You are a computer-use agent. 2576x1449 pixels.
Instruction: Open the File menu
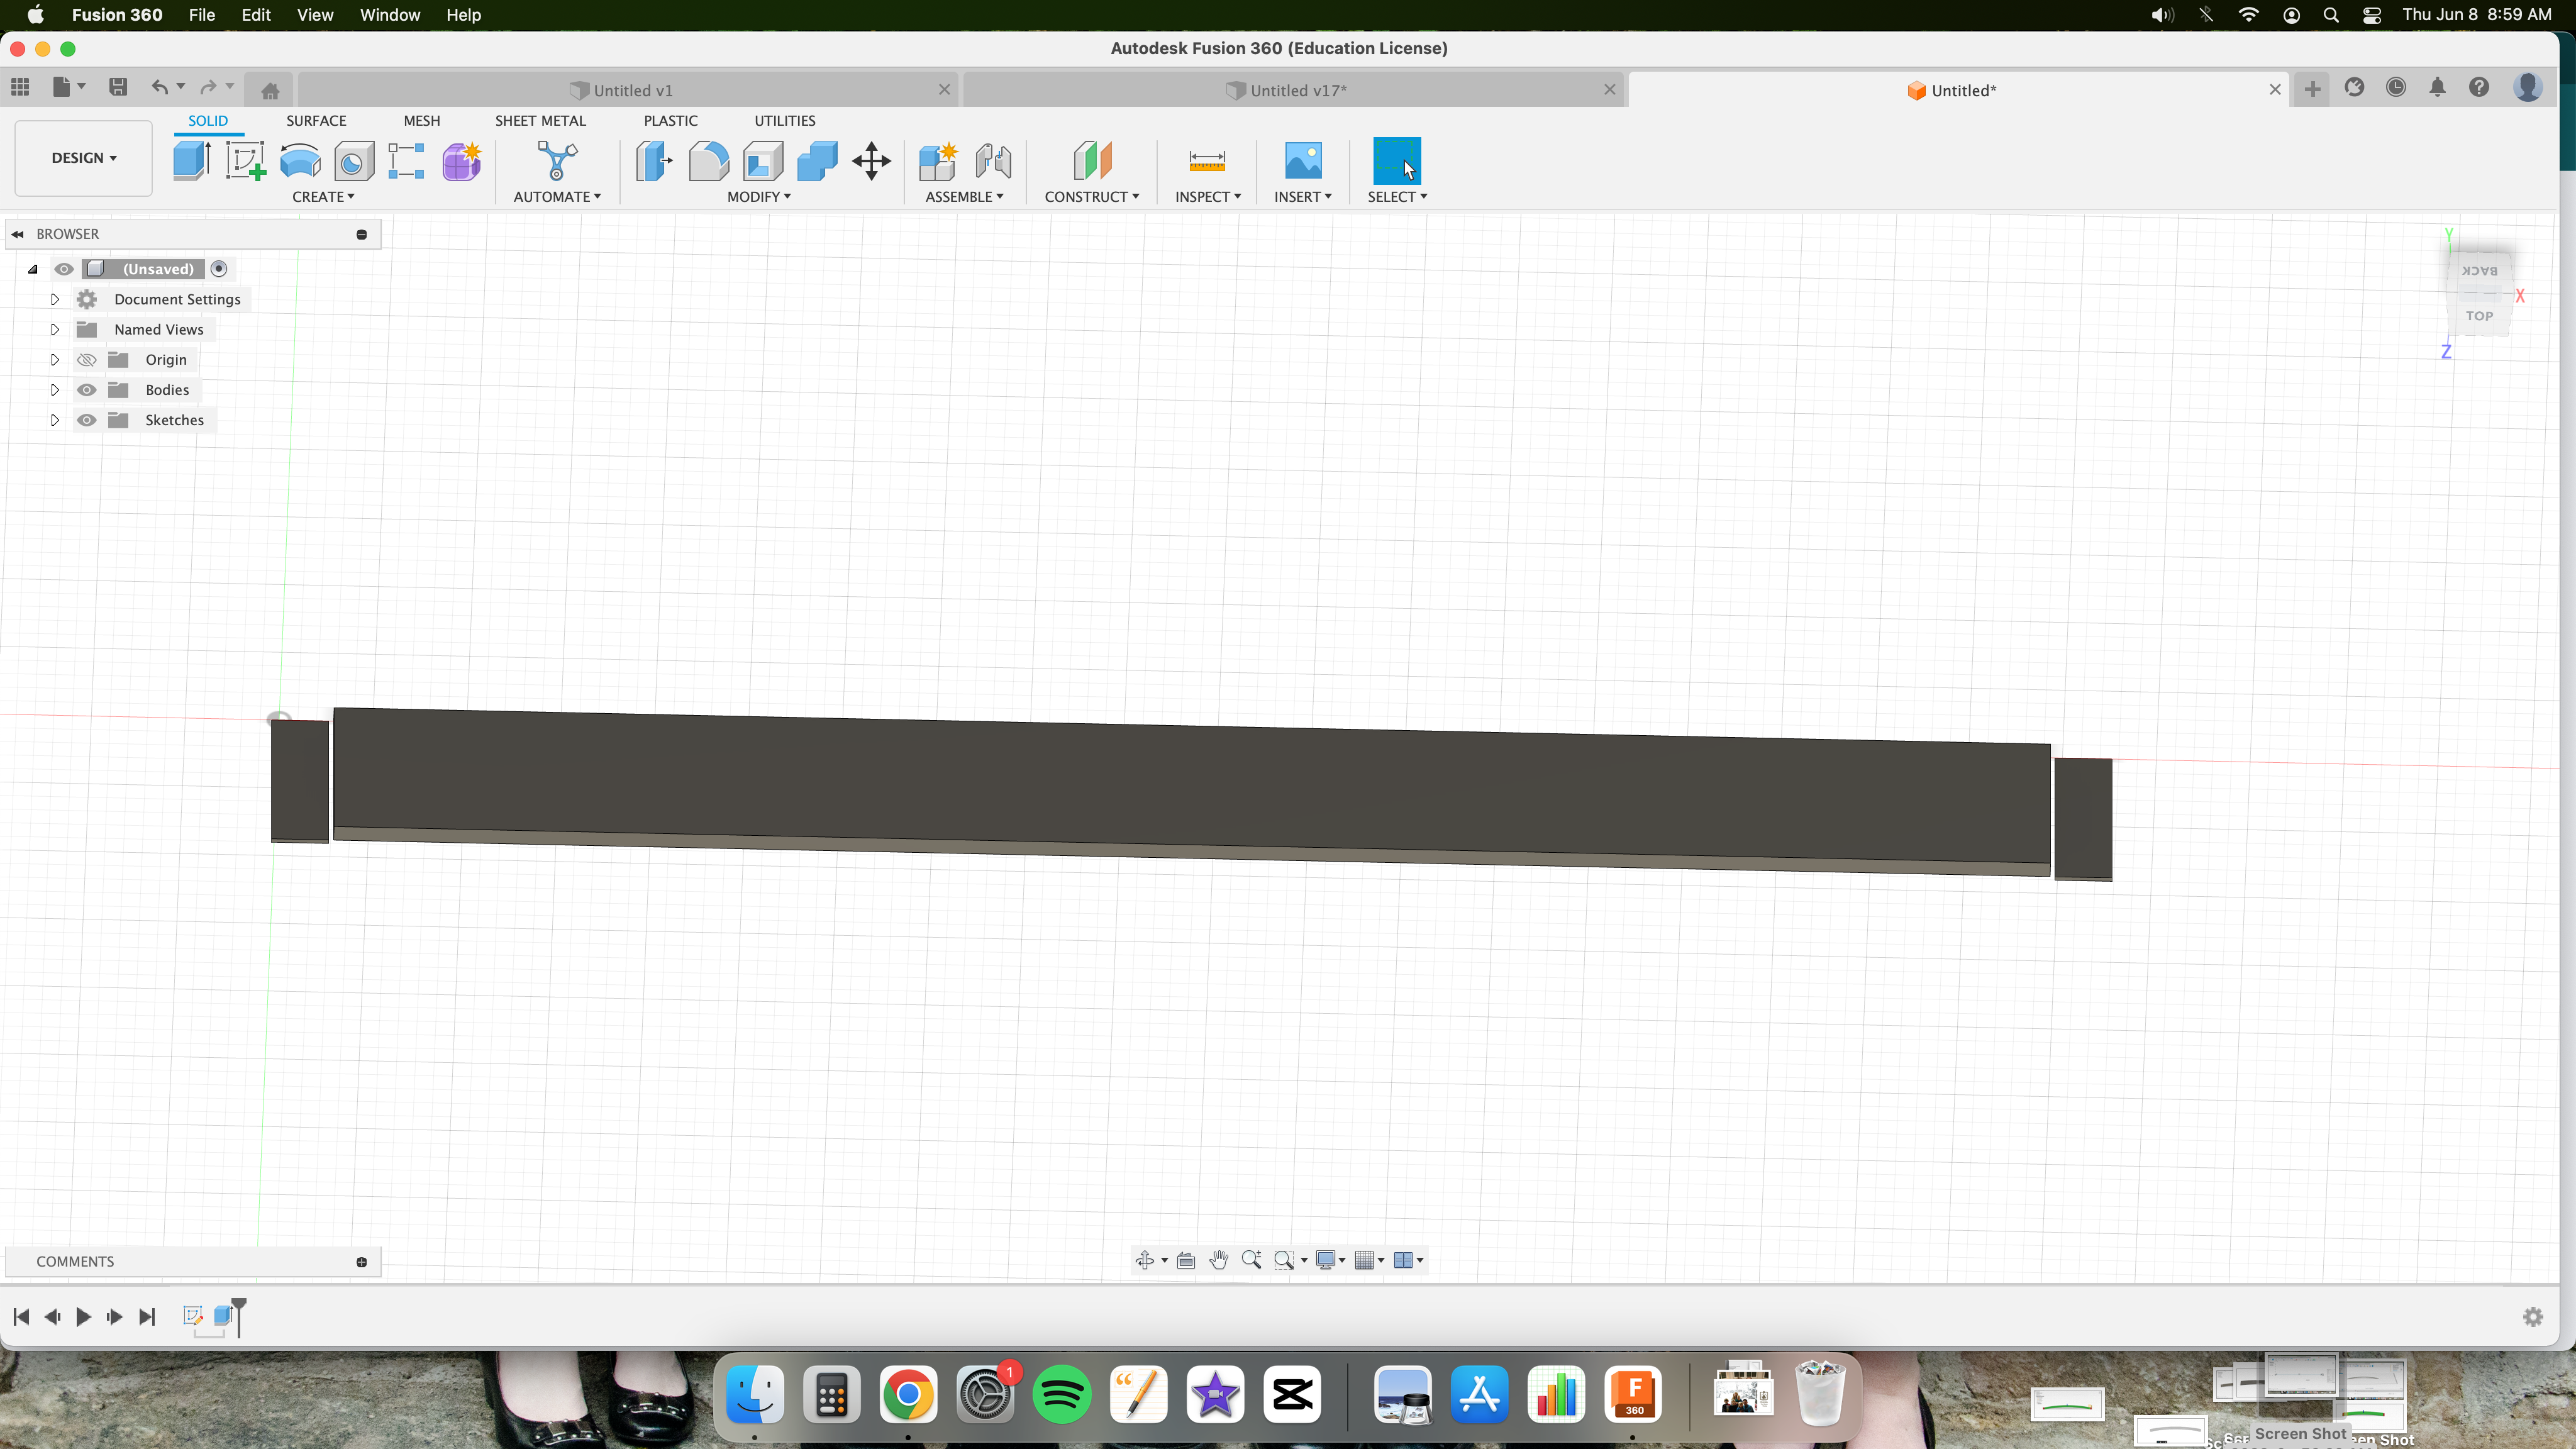click(x=202, y=15)
